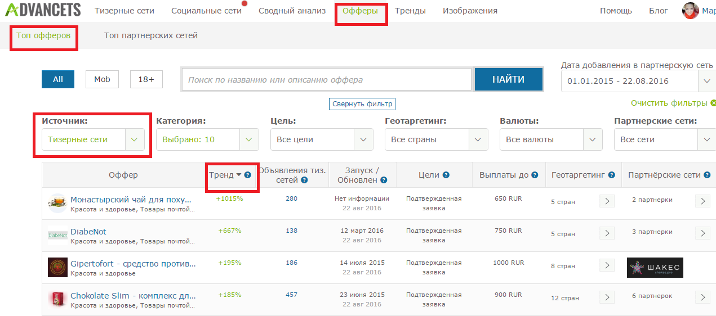Click the +1015% trend value
Screen dimensions: 716x316
coord(229,198)
